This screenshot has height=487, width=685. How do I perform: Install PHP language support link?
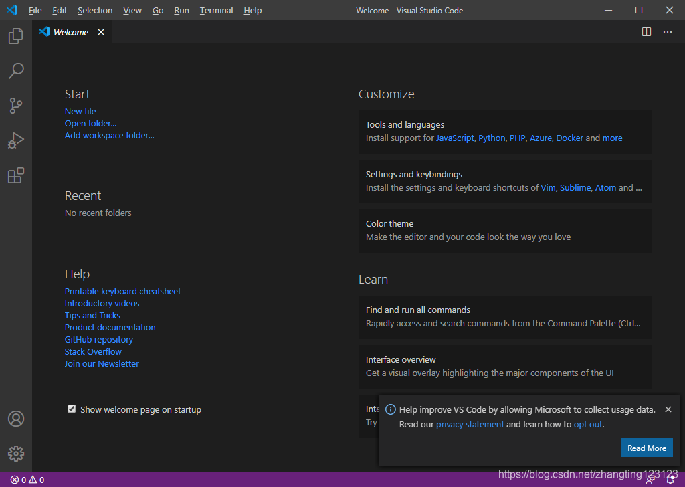point(517,138)
